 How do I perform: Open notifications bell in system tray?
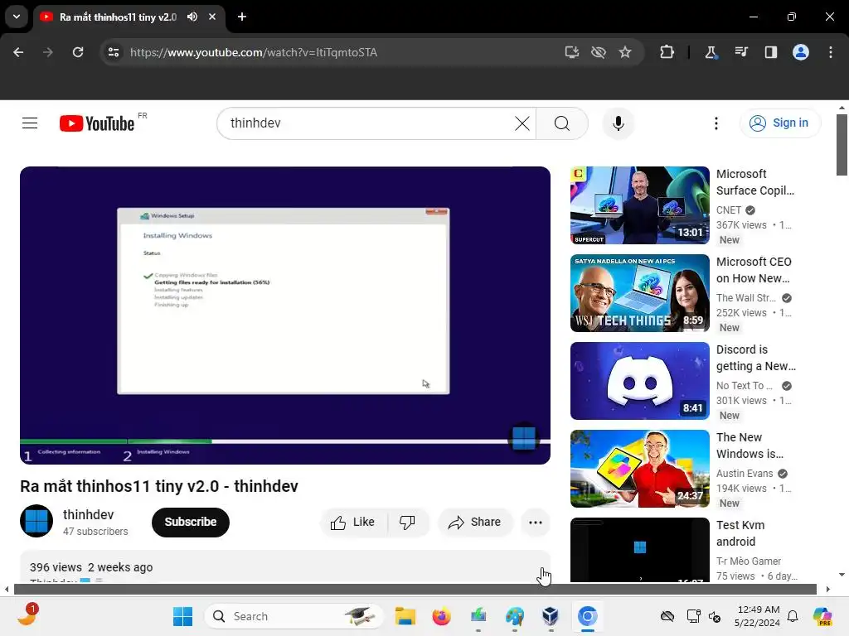[x=792, y=616]
